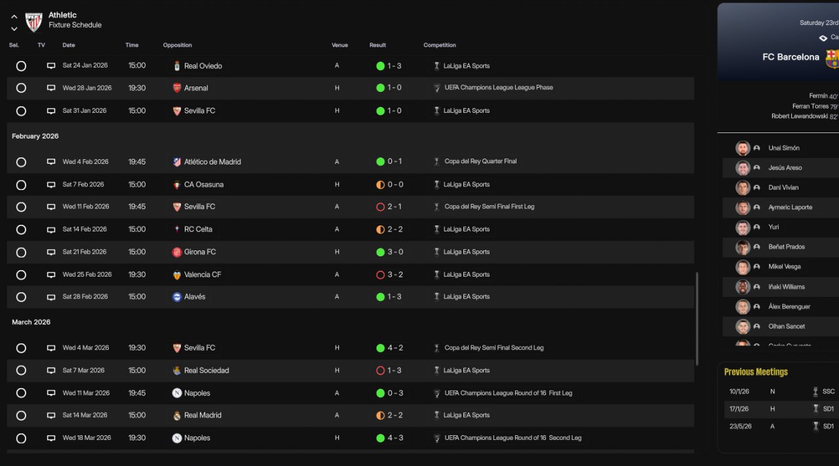Click the FC Barcelona crest

831,58
